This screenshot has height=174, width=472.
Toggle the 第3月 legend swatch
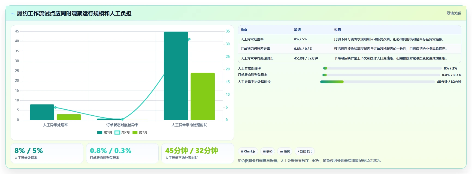pos(135,132)
